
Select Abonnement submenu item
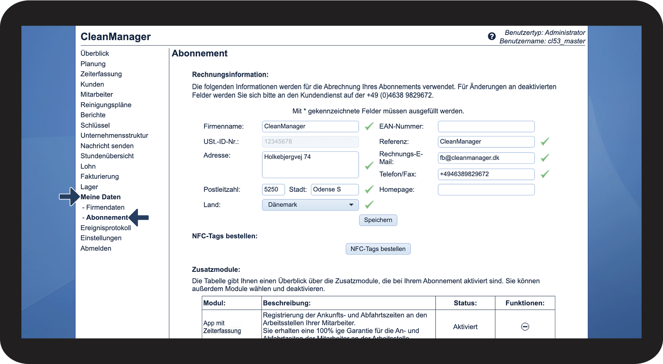(107, 217)
